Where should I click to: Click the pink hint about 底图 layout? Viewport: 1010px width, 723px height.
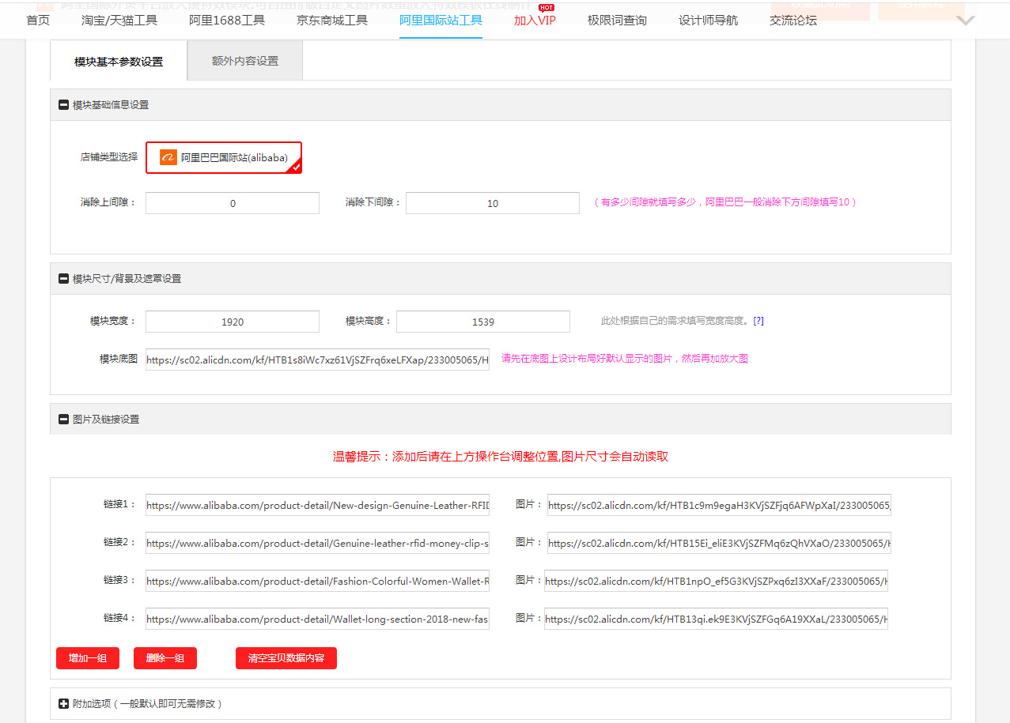[x=625, y=359]
